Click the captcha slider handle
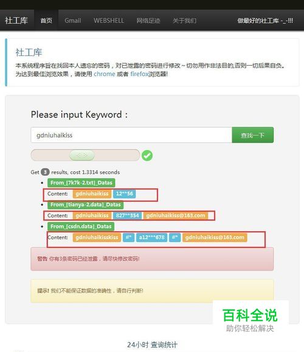This screenshot has width=304, height=352. click(82, 155)
